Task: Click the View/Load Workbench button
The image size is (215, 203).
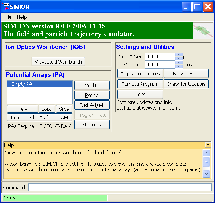Action: 58,62
